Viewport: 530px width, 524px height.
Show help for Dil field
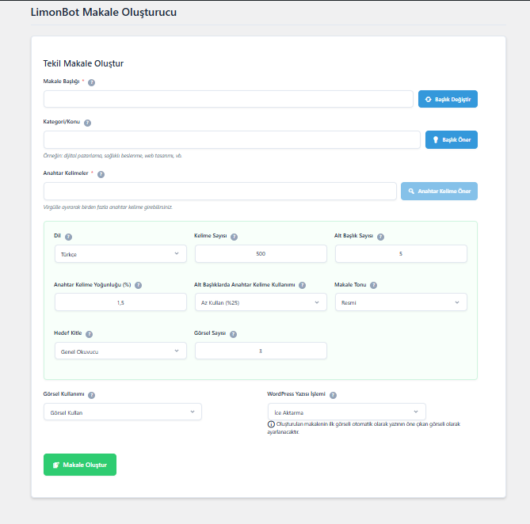click(x=68, y=237)
